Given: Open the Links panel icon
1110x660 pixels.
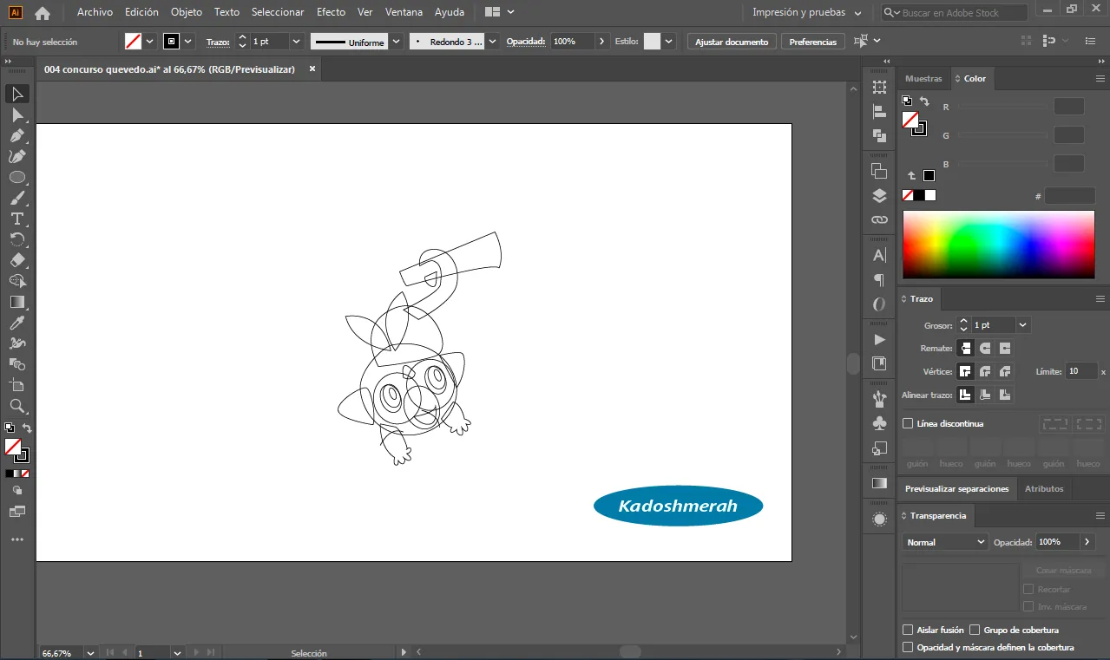Looking at the screenshot, I should point(879,219).
